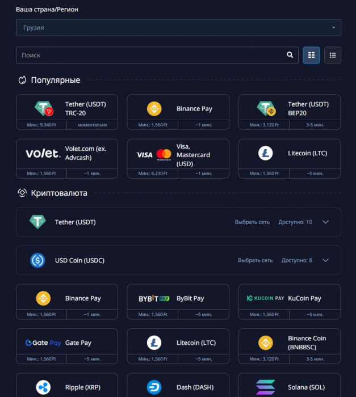
Task: Click the Поиск search field
Action: coord(157,55)
